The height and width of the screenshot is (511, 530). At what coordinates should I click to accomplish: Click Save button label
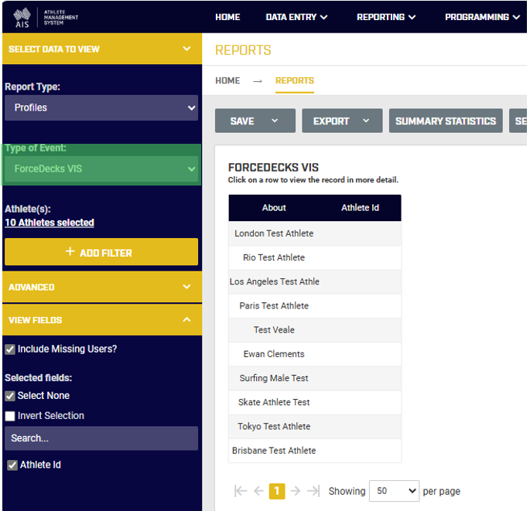[x=242, y=121]
